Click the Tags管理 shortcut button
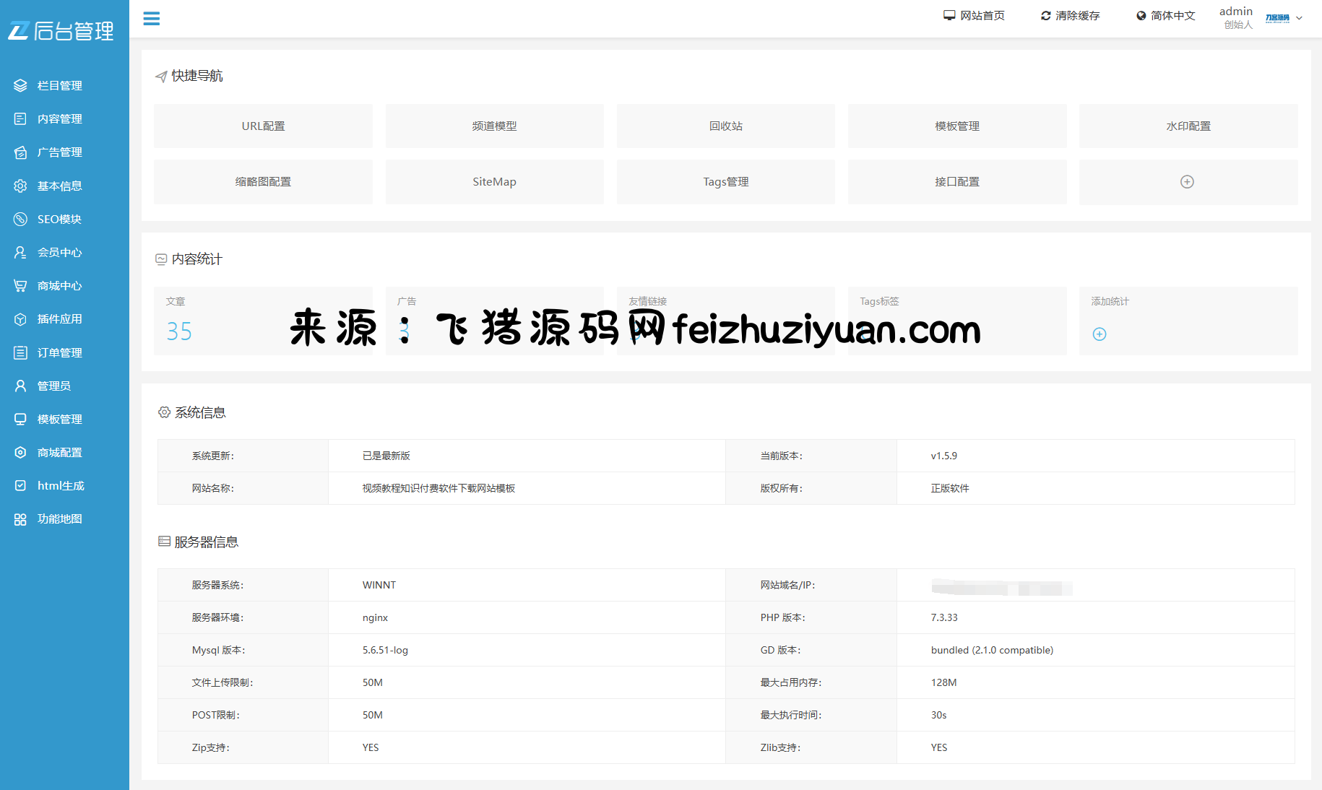Screen dimensions: 1322x790 pos(725,182)
